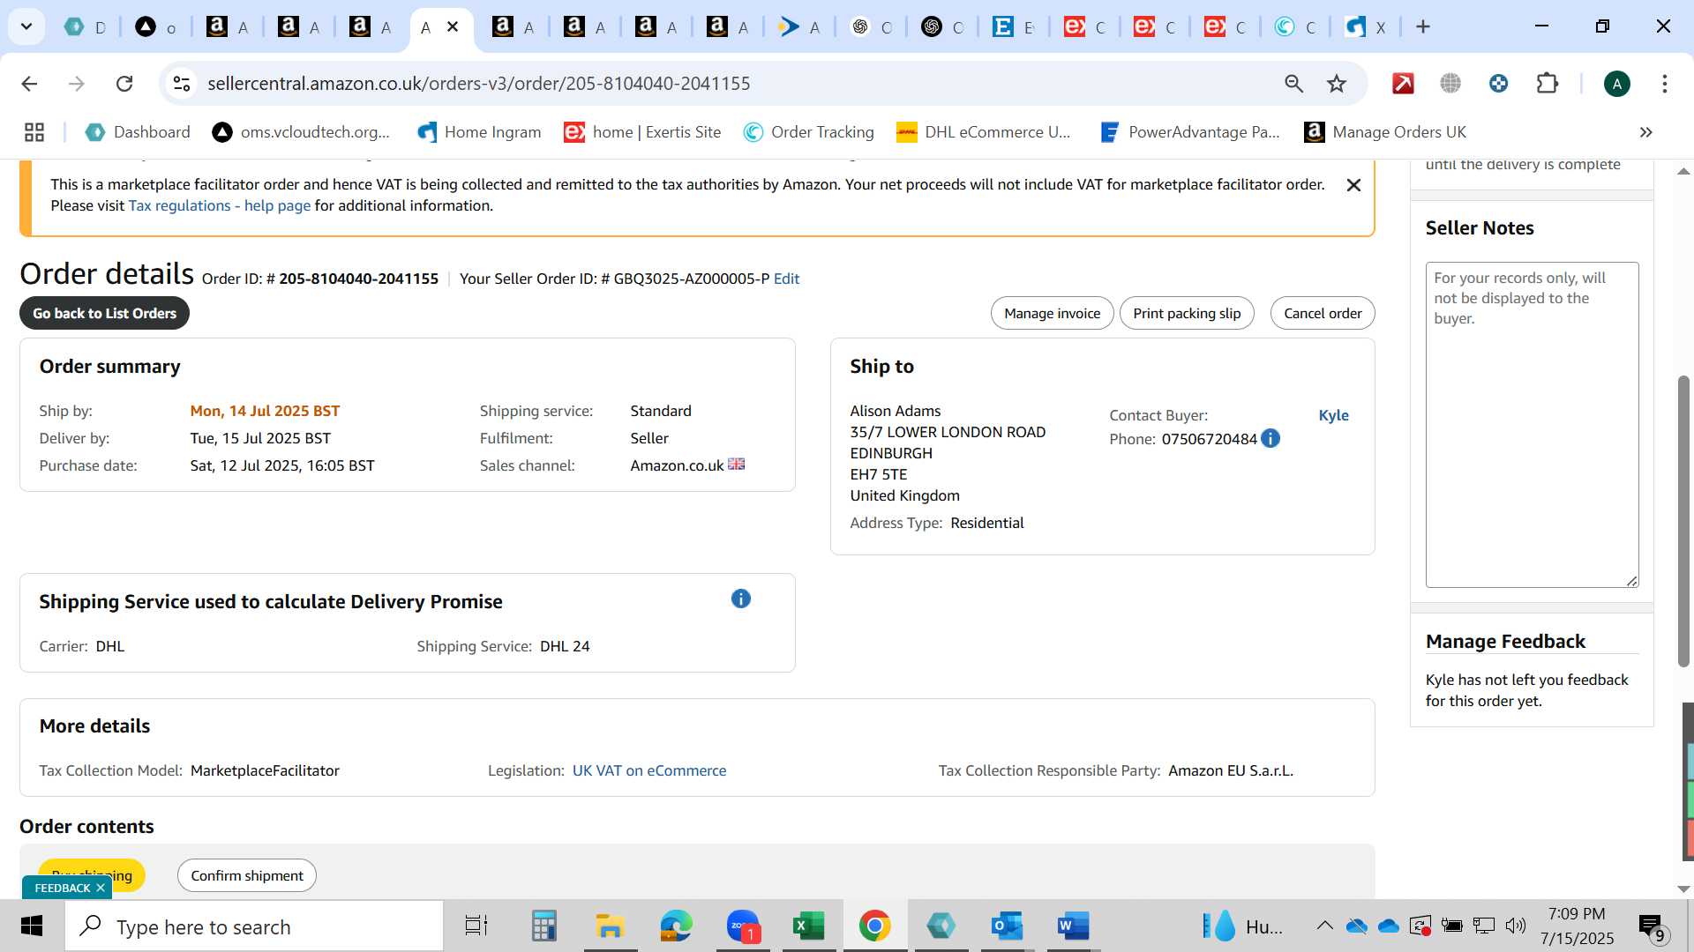Open Delivery Promise info icon
The height and width of the screenshot is (952, 1694).
click(741, 599)
